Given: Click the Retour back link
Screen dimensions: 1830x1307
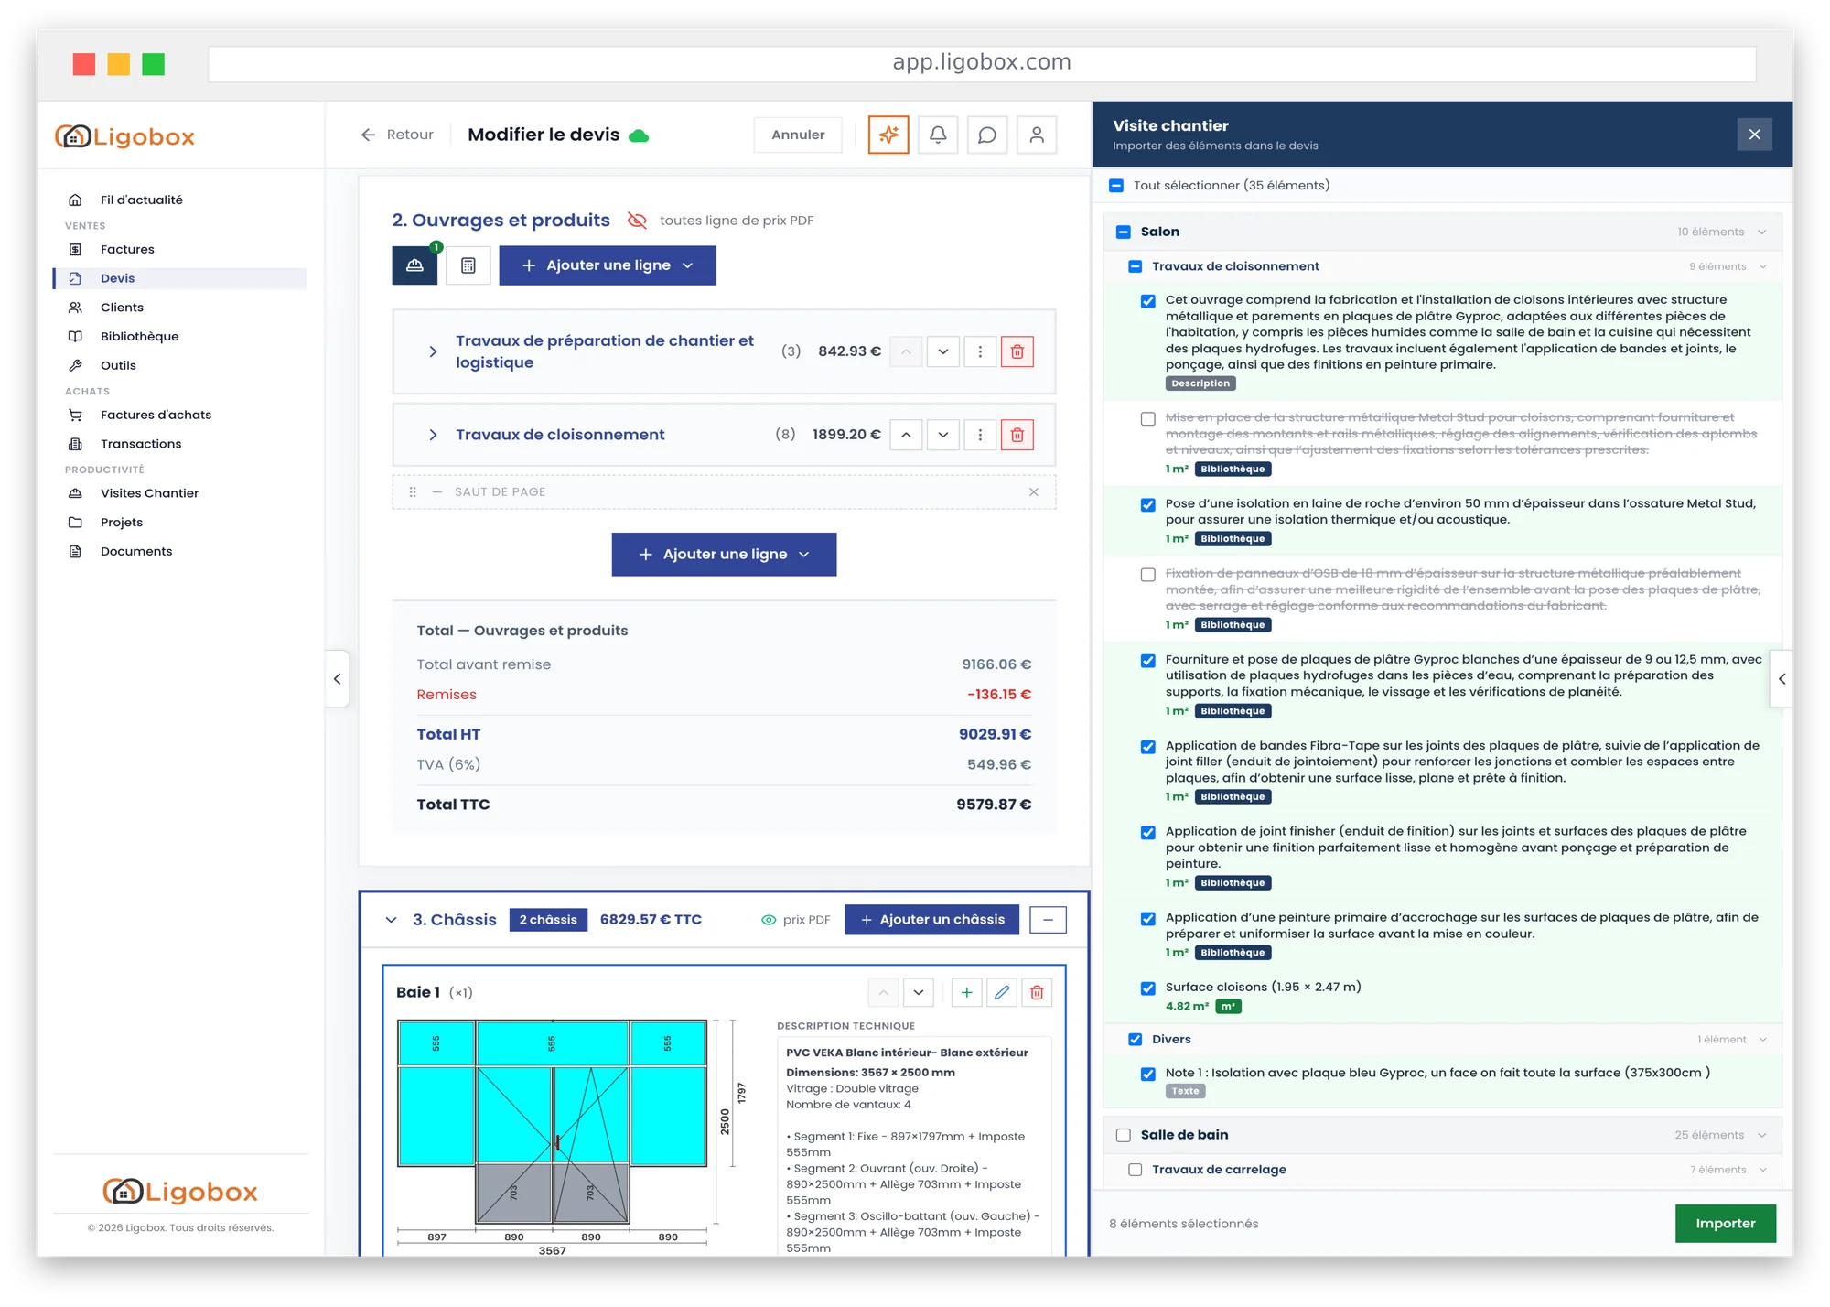Looking at the screenshot, I should [397, 135].
